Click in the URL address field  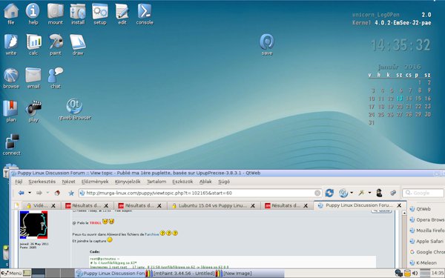[200, 193]
